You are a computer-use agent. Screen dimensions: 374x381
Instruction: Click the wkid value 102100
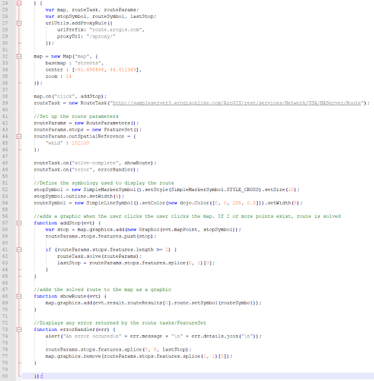[x=81, y=143]
